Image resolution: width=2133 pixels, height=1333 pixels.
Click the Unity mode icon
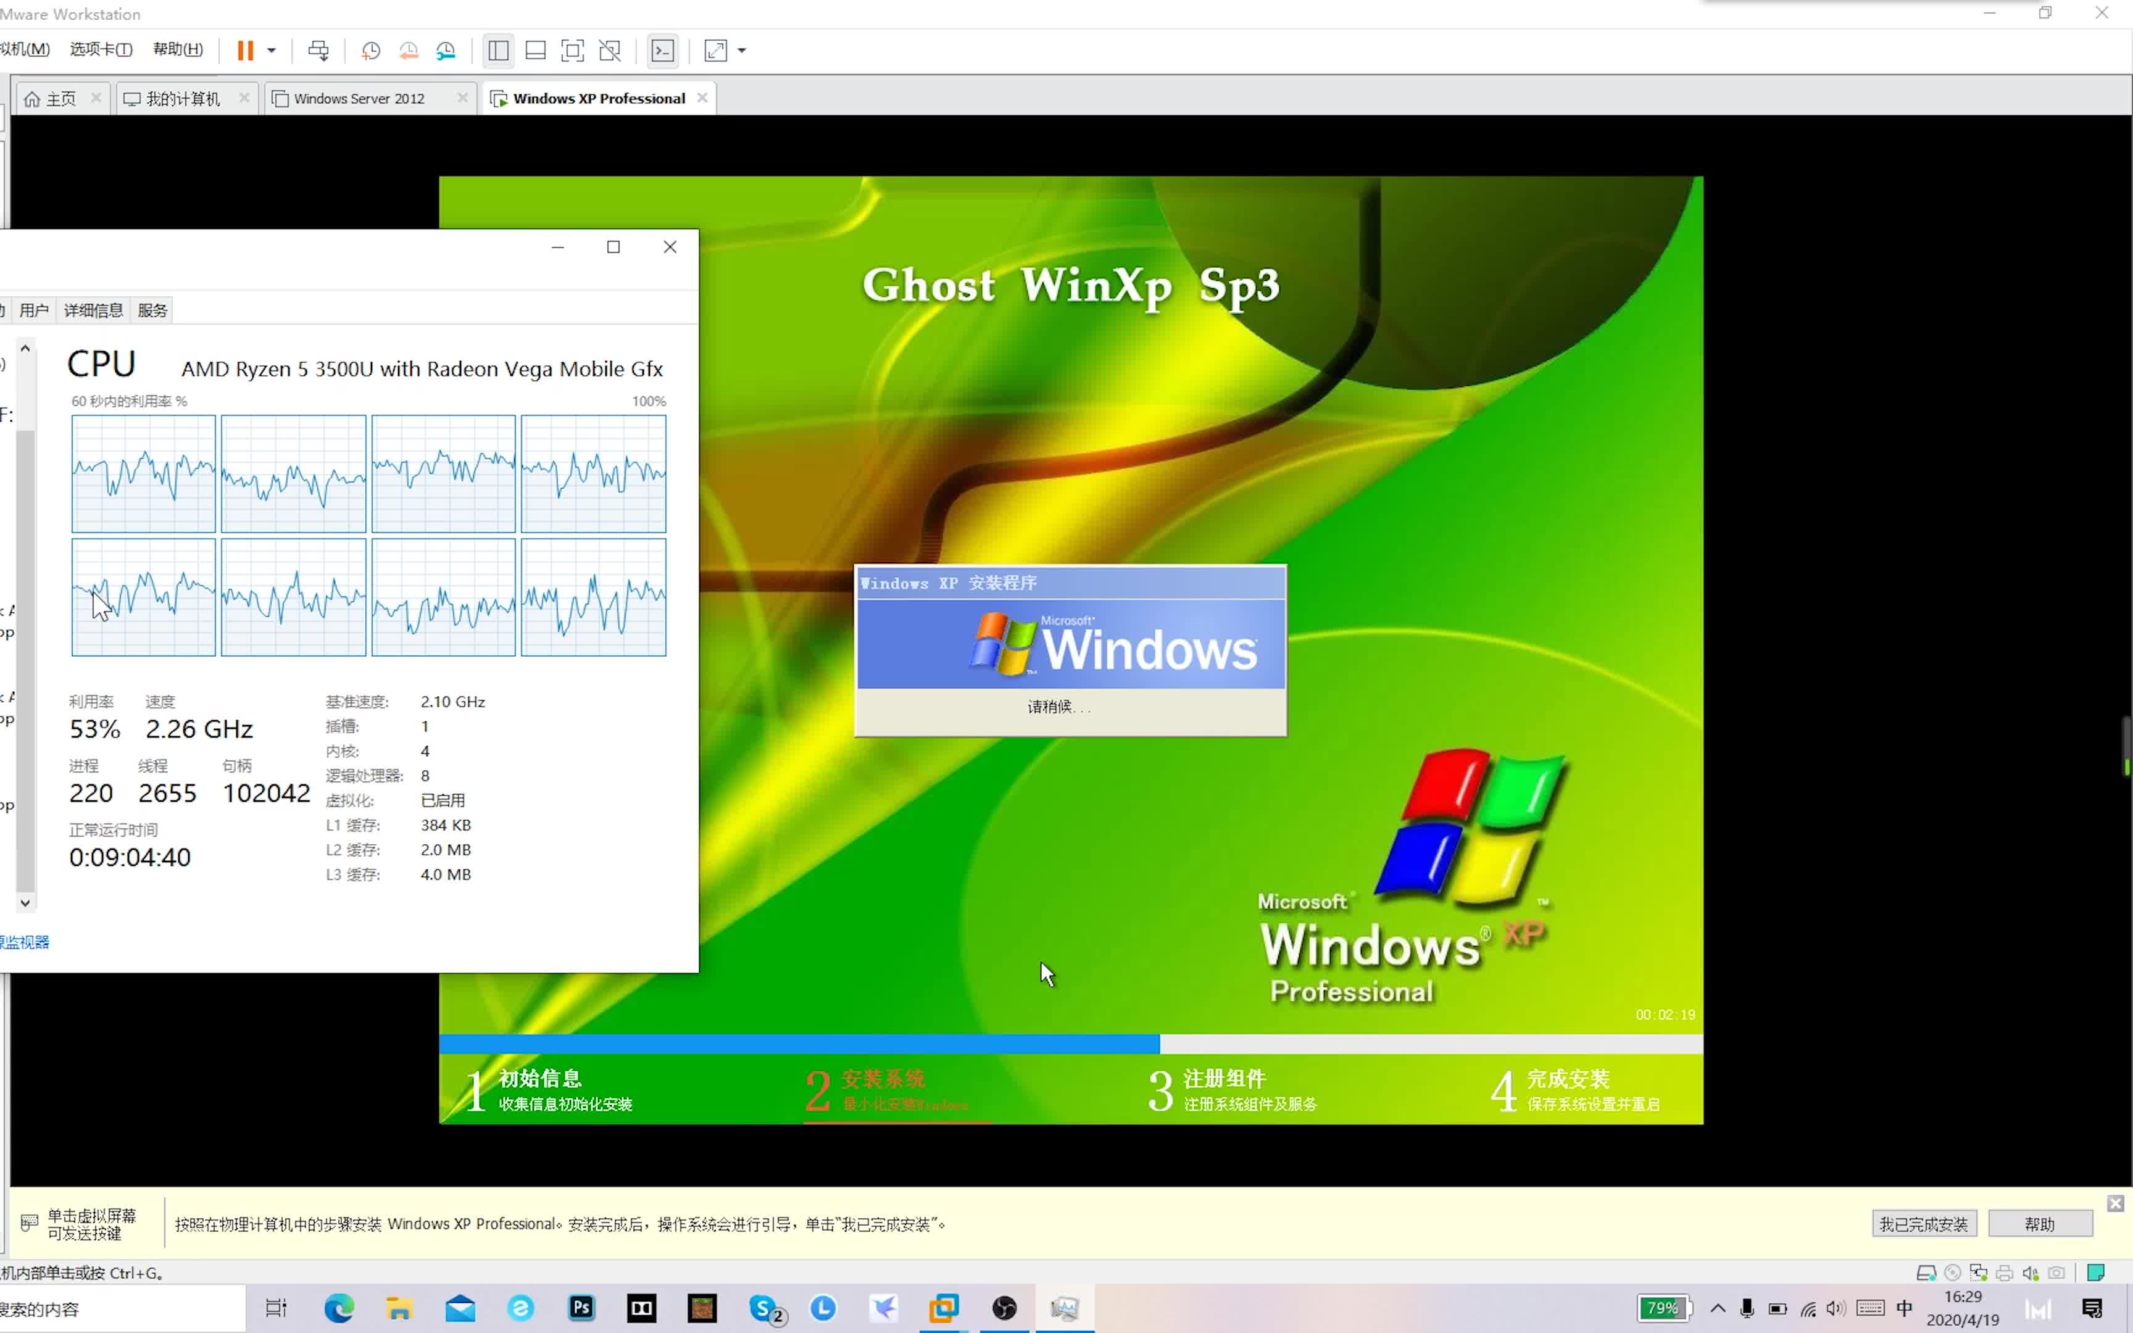[610, 50]
